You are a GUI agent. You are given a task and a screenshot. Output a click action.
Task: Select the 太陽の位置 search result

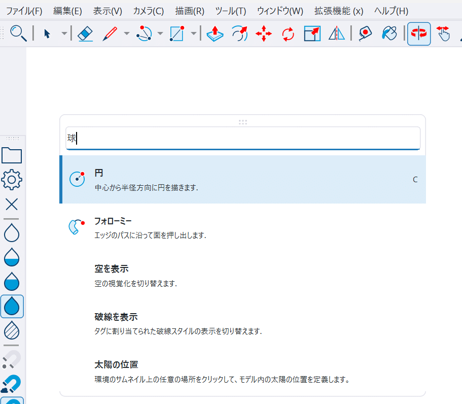[243, 372]
